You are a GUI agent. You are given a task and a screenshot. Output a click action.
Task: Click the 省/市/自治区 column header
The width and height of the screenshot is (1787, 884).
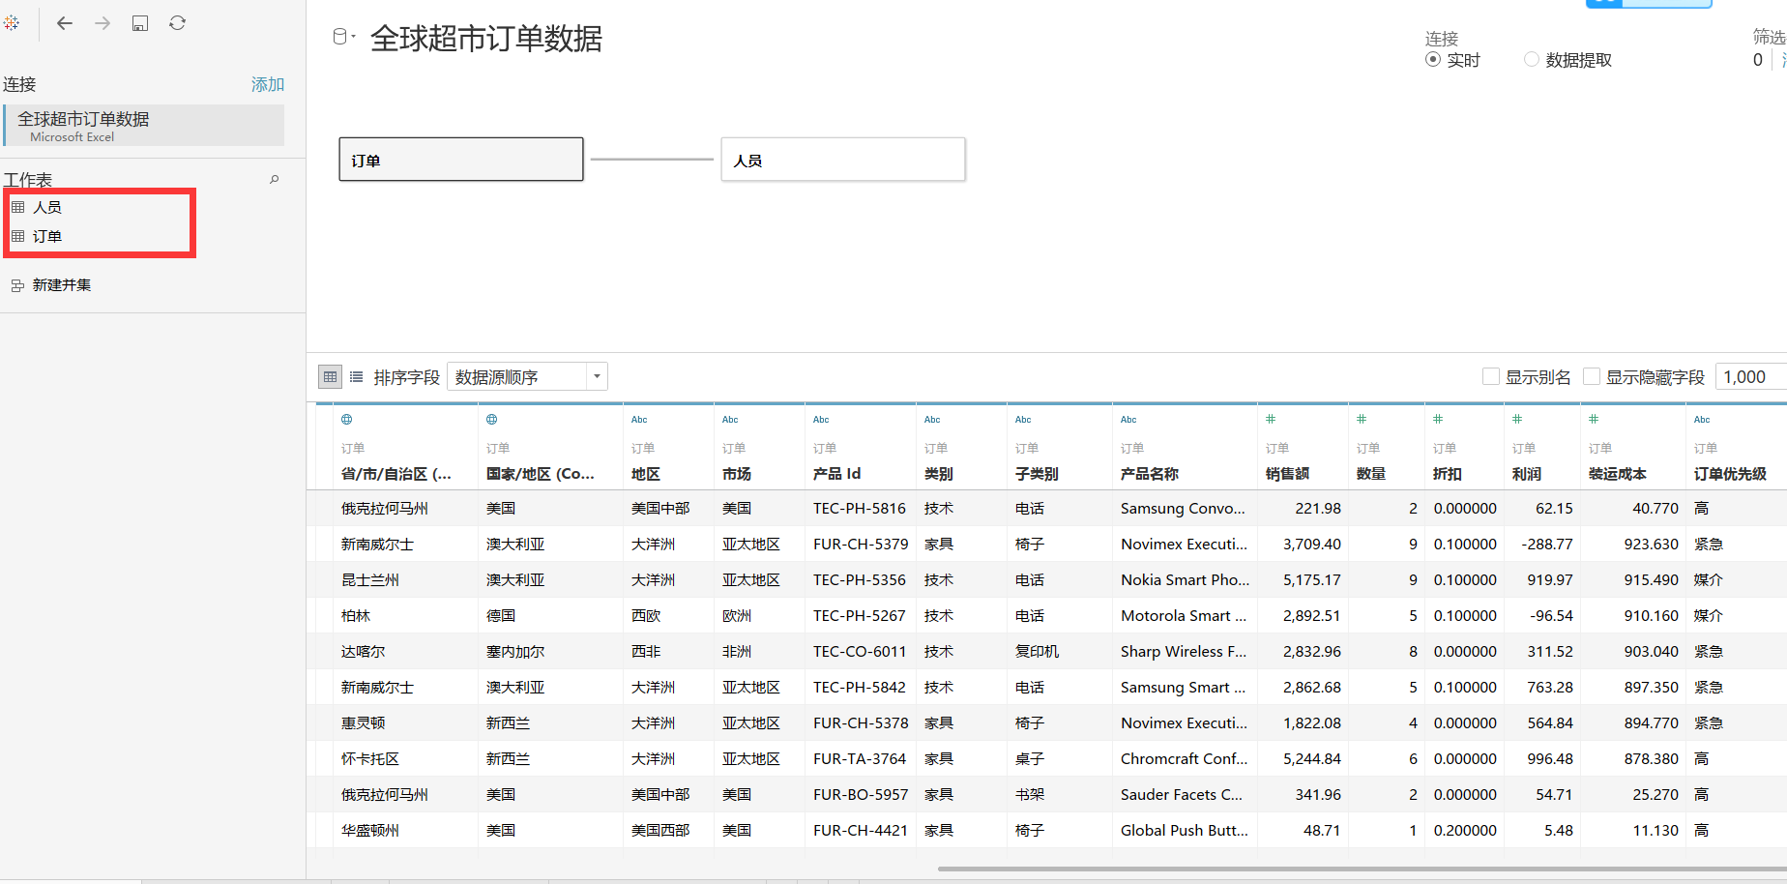[396, 474]
